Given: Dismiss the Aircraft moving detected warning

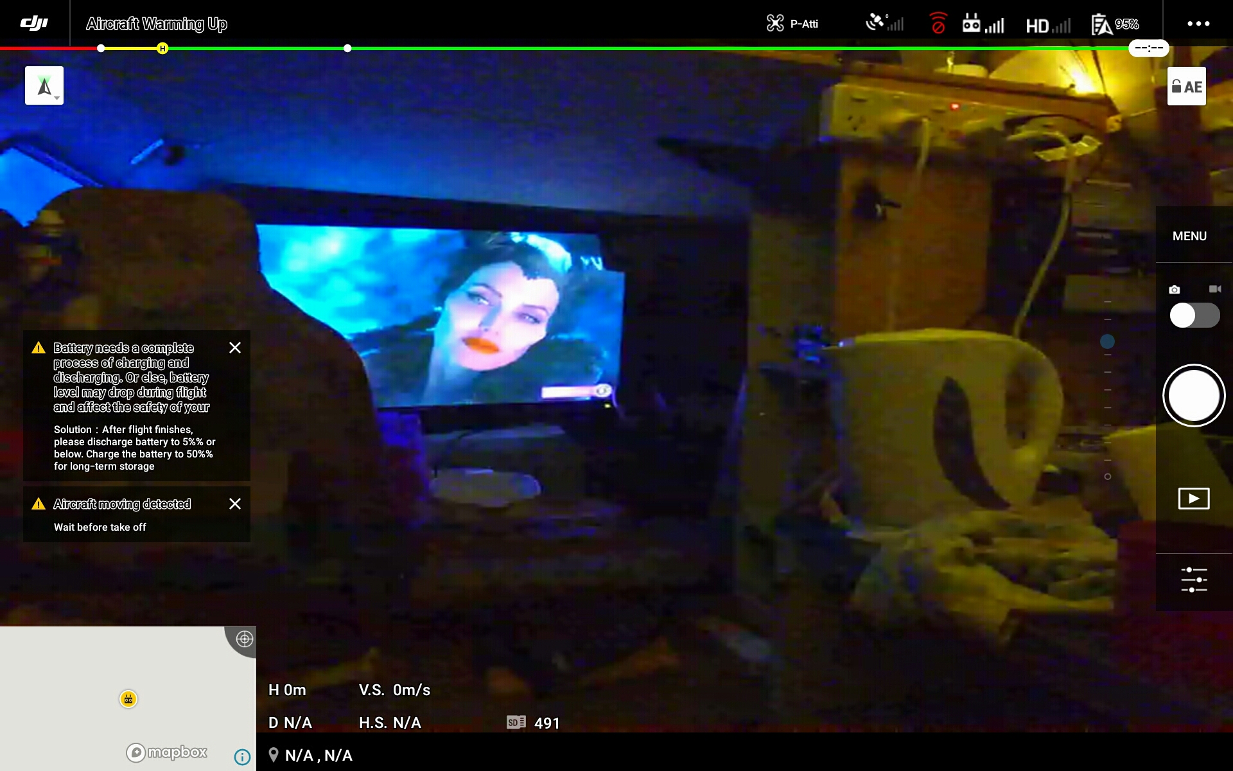Looking at the screenshot, I should tap(235, 504).
